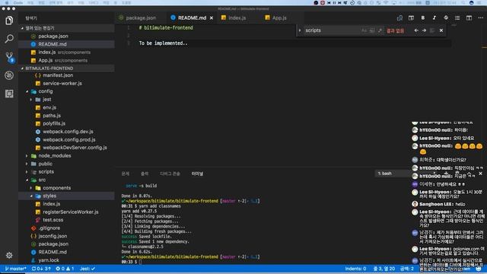Toggle bold with the B toolbar icon
Image resolution: width=487 pixels, height=274 pixels.
(x=423, y=18)
